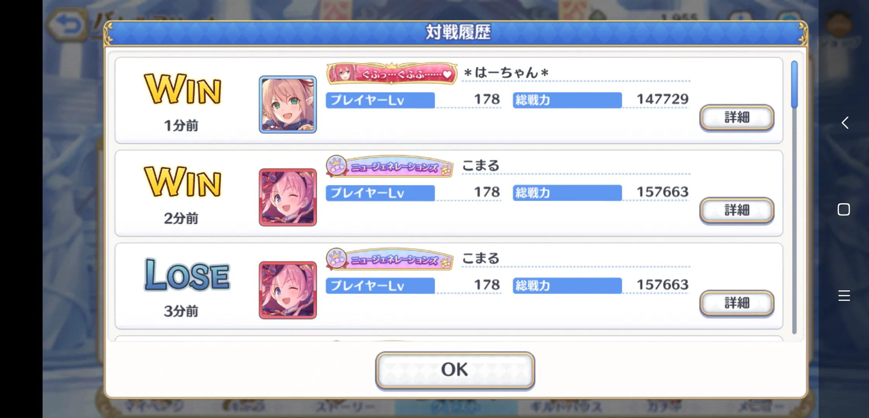Tap the ニュージェネレーションズ badge in the second row
This screenshot has width=869, height=418.
coord(390,167)
